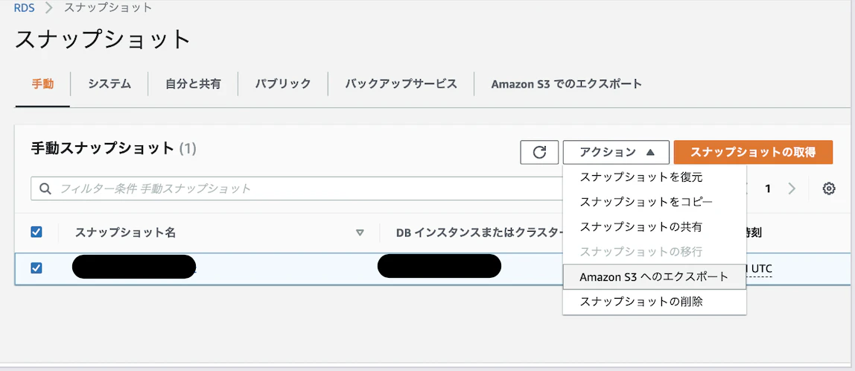Switch to the 手動 tab
Screen dimensions: 855x371
tap(42, 84)
